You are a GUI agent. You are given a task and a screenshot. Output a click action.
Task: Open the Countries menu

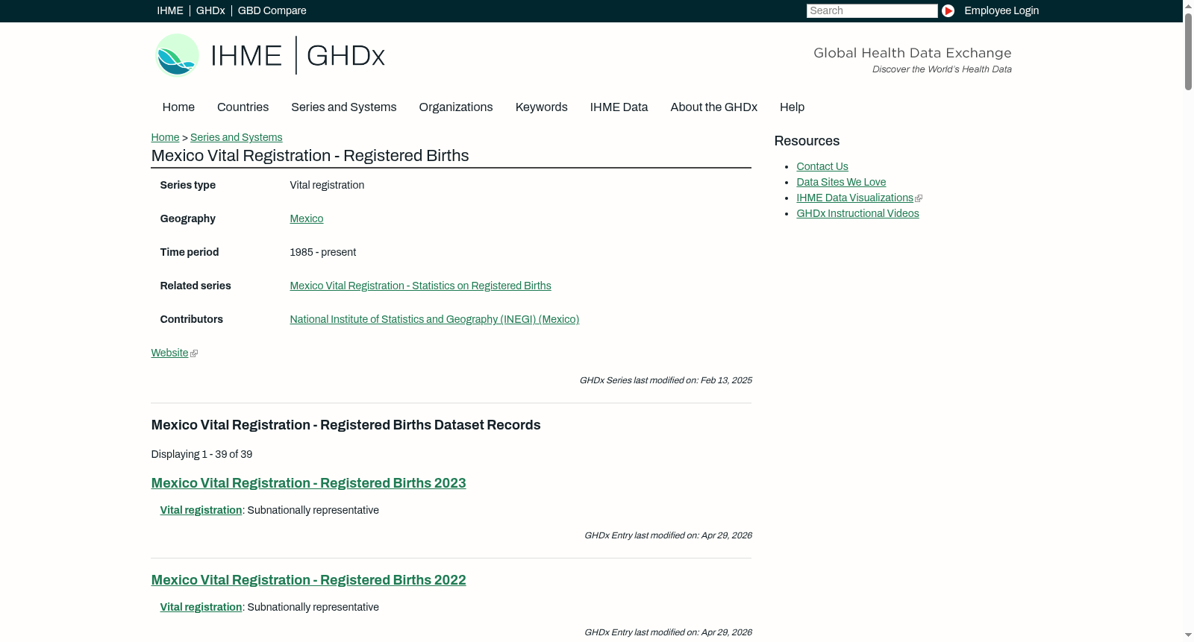click(243, 107)
